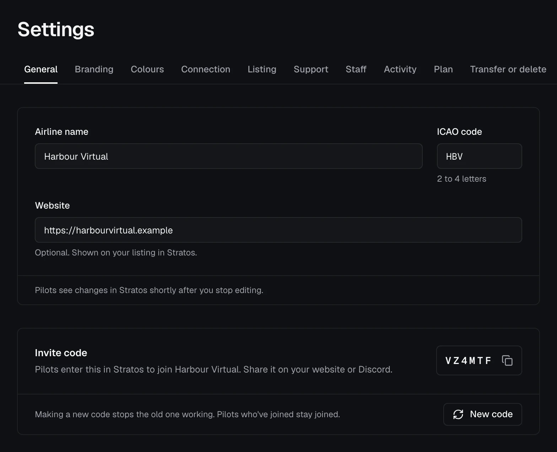Click 'Optional. Shown on your listing' helper text

pyautogui.click(x=116, y=253)
